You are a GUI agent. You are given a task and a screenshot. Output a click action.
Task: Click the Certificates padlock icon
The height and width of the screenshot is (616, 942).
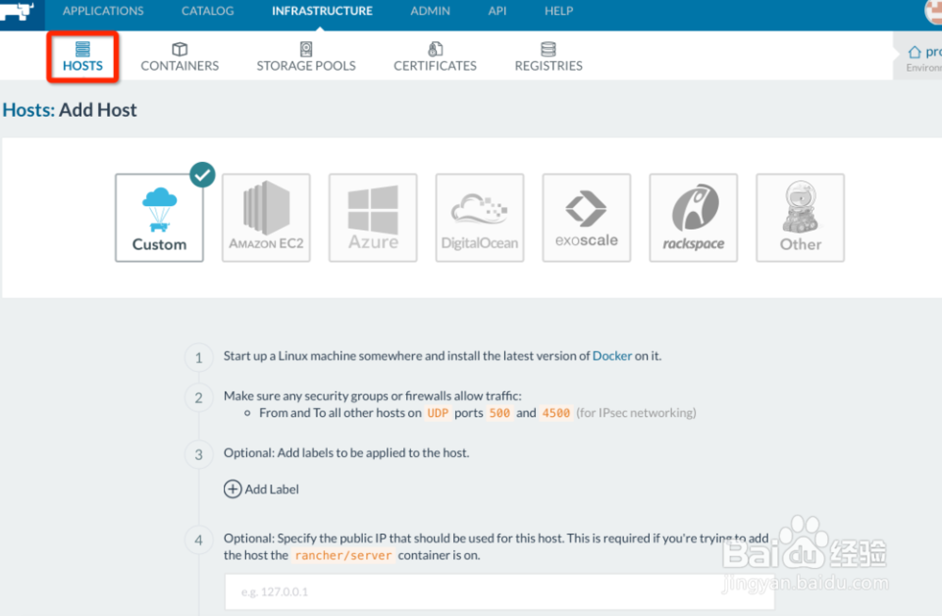[x=435, y=49]
